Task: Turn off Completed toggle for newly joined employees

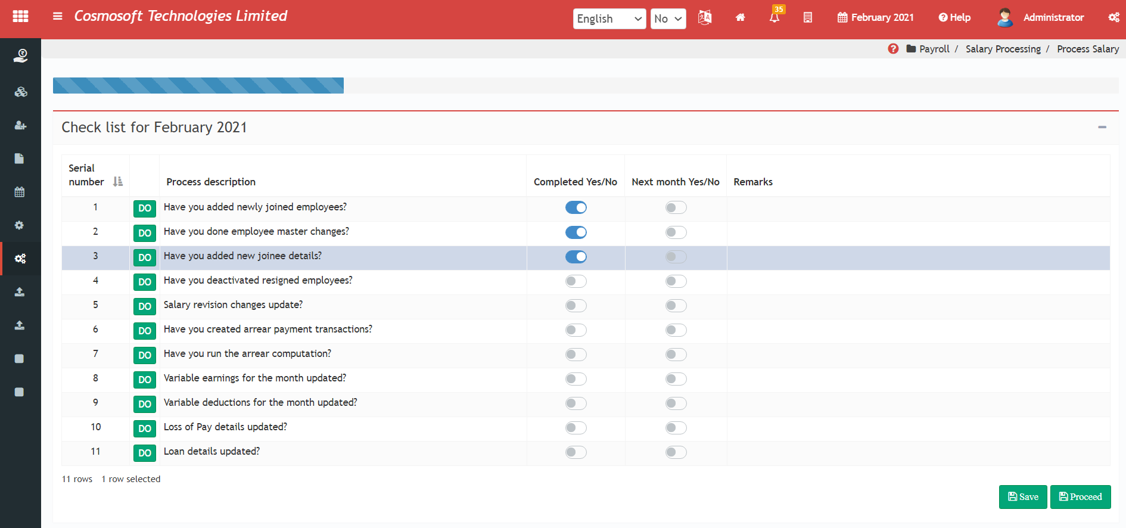Action: [x=576, y=207]
